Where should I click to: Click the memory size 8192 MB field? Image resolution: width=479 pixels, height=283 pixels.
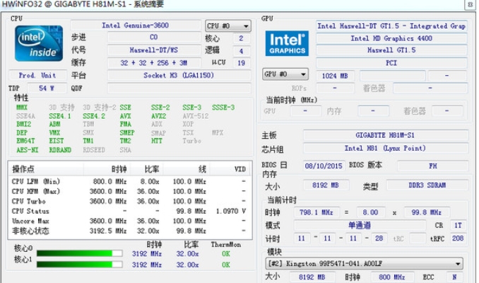pos(326,185)
